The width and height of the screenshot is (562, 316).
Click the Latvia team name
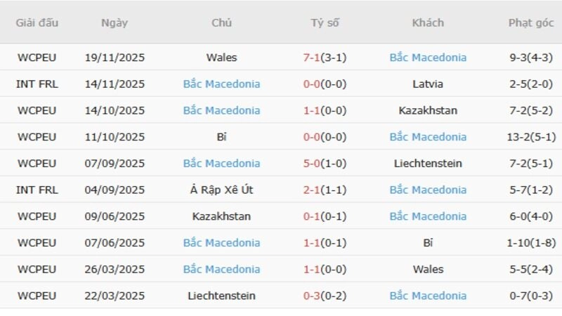pyautogui.click(x=428, y=84)
